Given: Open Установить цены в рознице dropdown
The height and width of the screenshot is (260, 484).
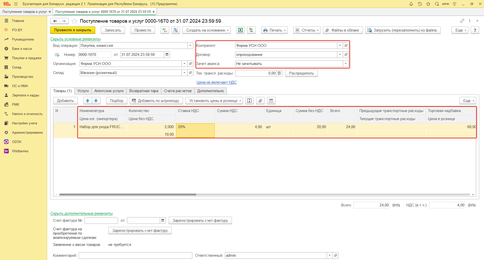Looking at the screenshot, I should 214,101.
